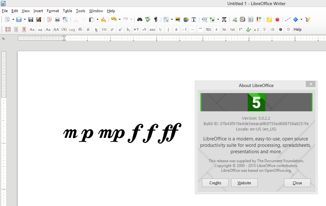326x206 pixels.
Task: Open the File menu
Action: [5, 11]
